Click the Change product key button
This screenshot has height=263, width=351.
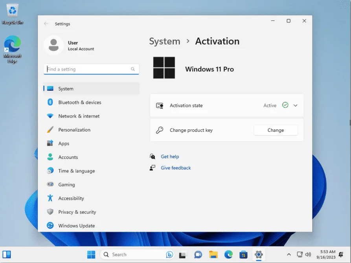coord(276,130)
